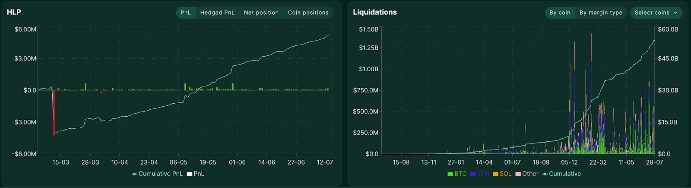
Task: Click the orange SOL legend icon
Action: [495, 174]
